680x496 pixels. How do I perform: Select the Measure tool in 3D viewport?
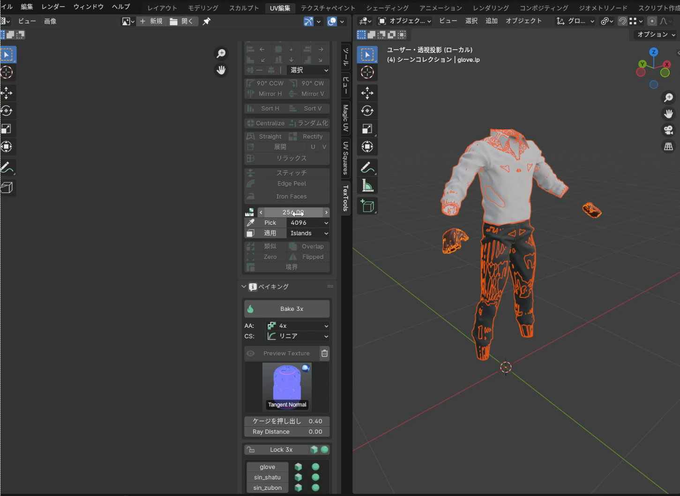(367, 186)
